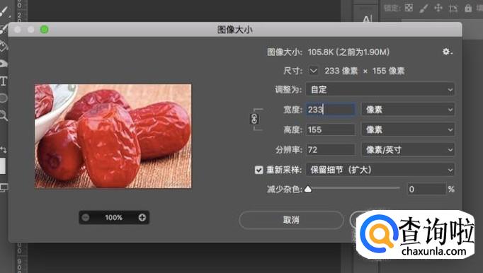Image resolution: width=483 pixels, height=273 pixels.
Task: Uncheck the 重新采样 resample checkbox
Action: [258, 170]
